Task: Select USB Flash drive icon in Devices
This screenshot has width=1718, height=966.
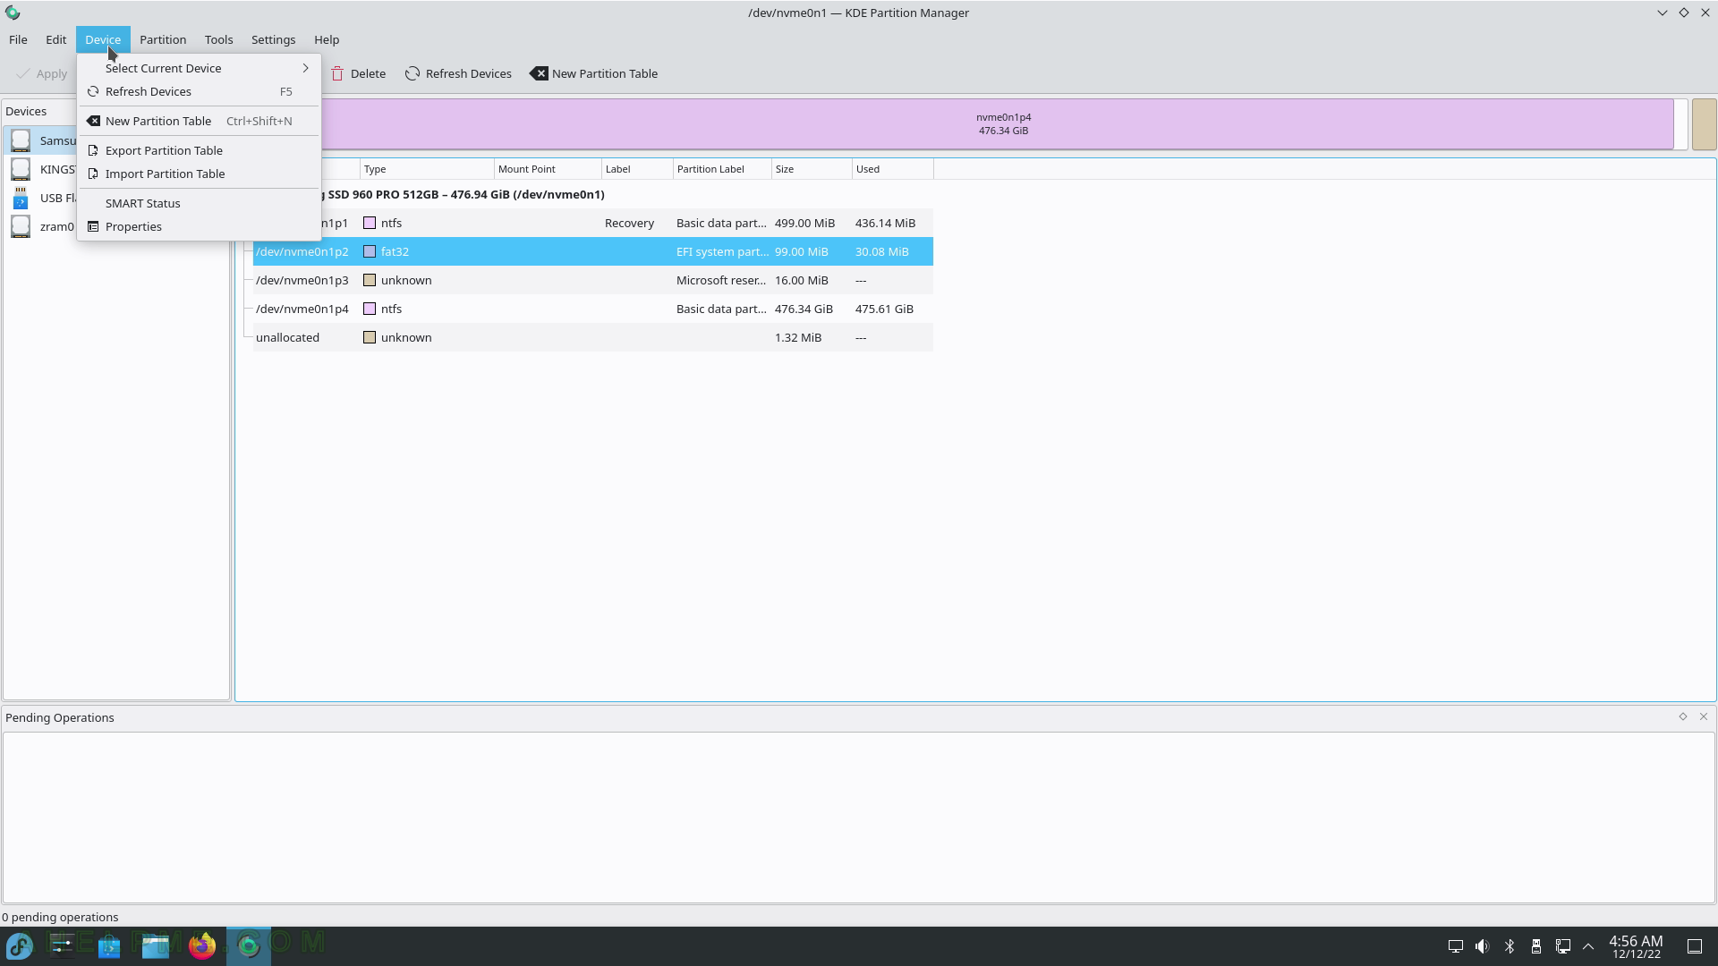Action: pos(21,198)
